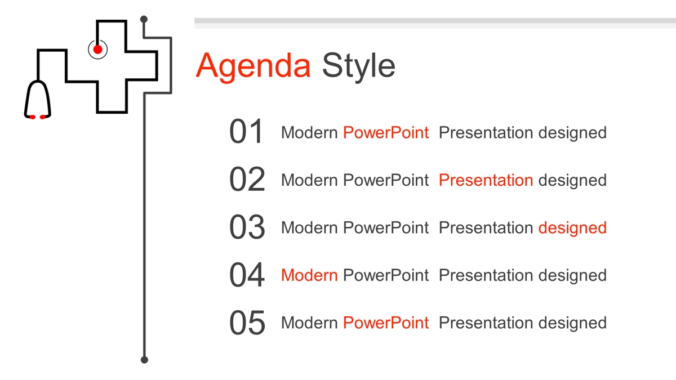Image resolution: width=676 pixels, height=380 pixels.
Task: Click red PowerPoint text in item 05
Action: pyautogui.click(x=386, y=323)
